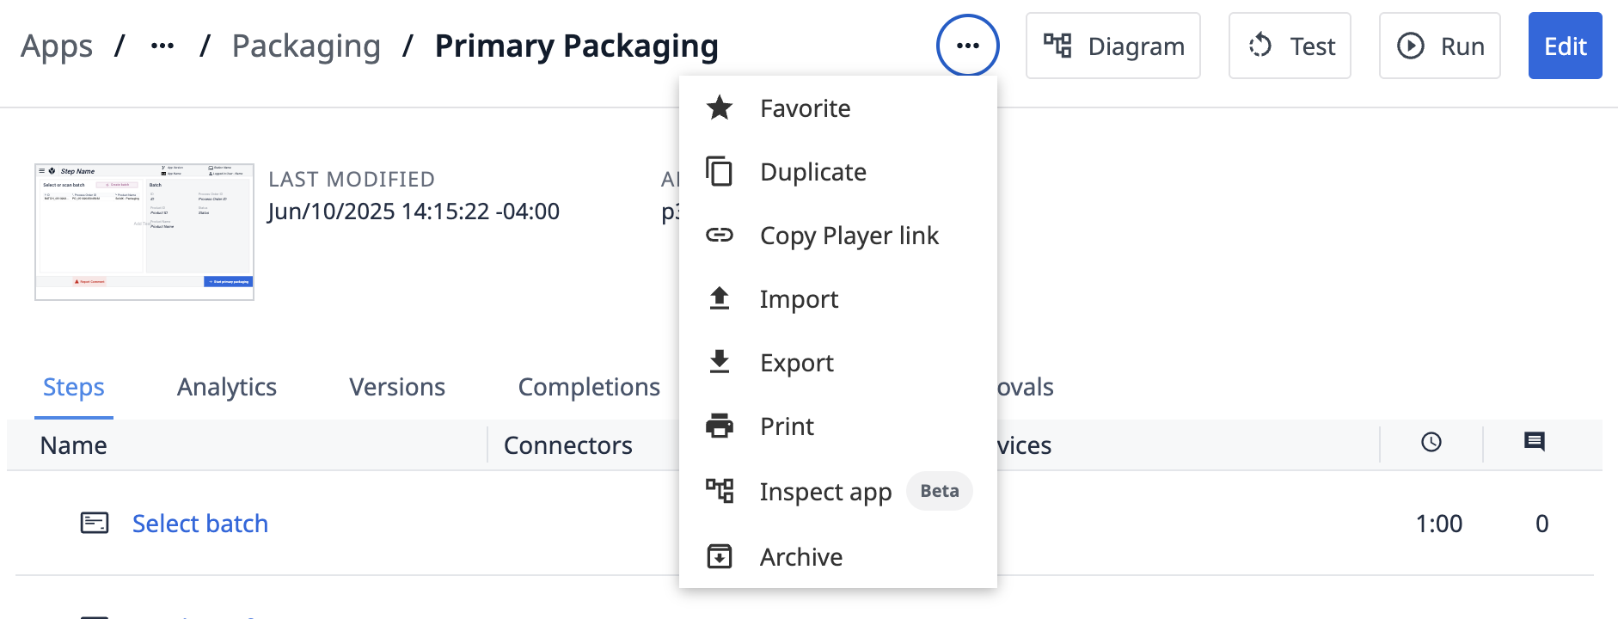Go to Apps in breadcrumb
Screen dimensions: 1618x619
coord(57,46)
